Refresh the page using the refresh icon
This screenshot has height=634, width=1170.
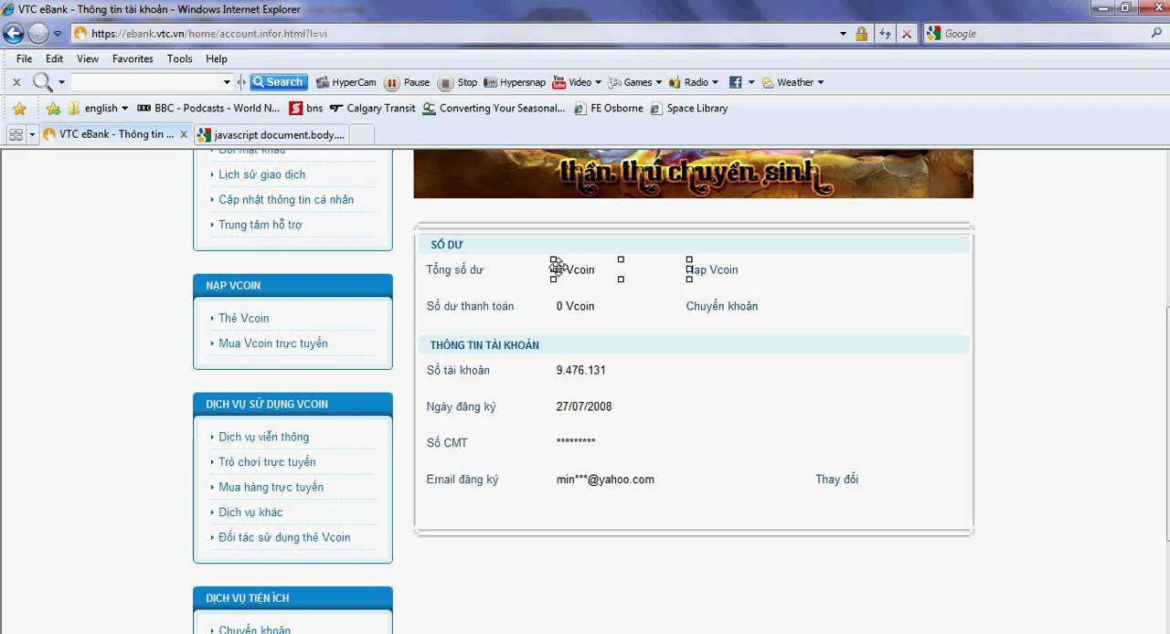(885, 34)
